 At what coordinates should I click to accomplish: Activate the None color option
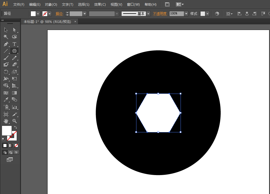pos(16,145)
